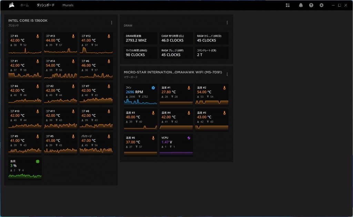Image resolution: width=353 pixels, height=217 pixels.
Task: Click thermometer icon on パッケージ tile
Action: pos(109,137)
